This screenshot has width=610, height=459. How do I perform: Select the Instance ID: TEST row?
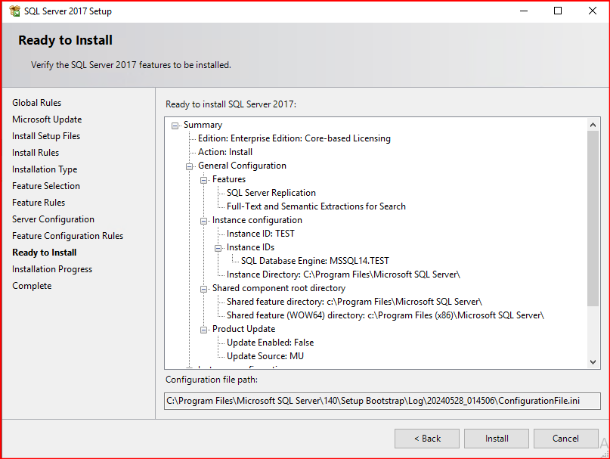261,234
